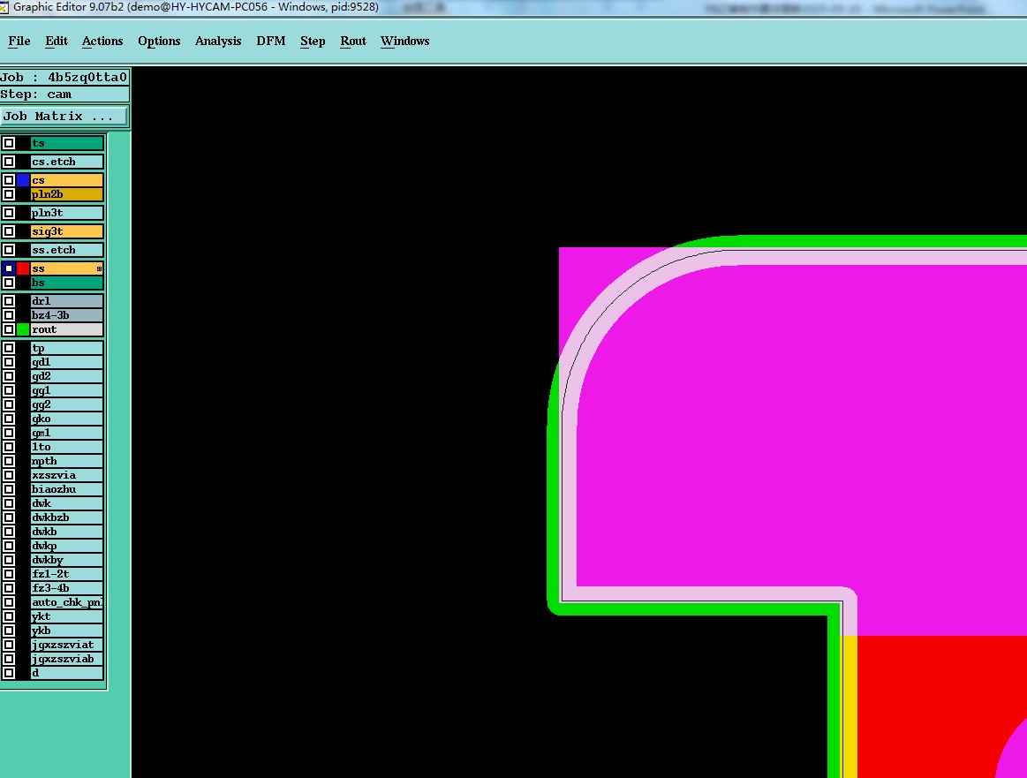Click the Job Matrix ... button
This screenshot has width=1027, height=778.
64,116
